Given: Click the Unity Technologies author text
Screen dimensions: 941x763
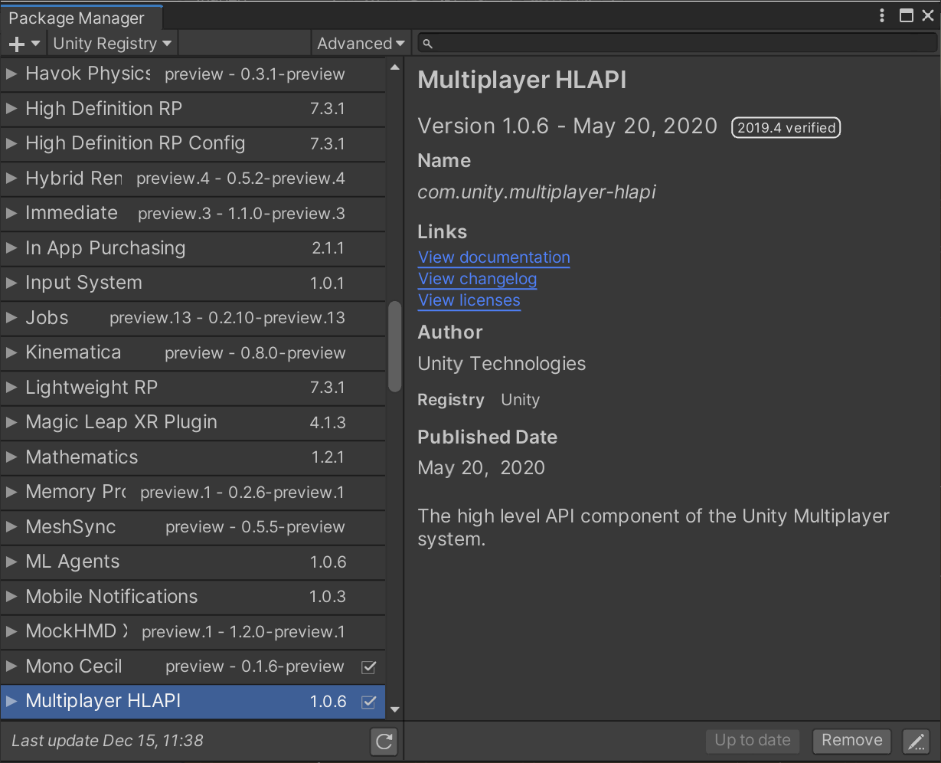Looking at the screenshot, I should point(502,364).
